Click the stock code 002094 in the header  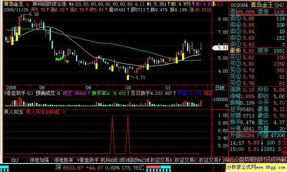239,5
